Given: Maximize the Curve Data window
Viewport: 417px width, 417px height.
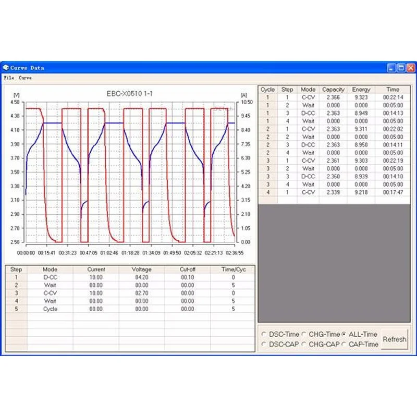Looking at the screenshot, I should point(401,68).
